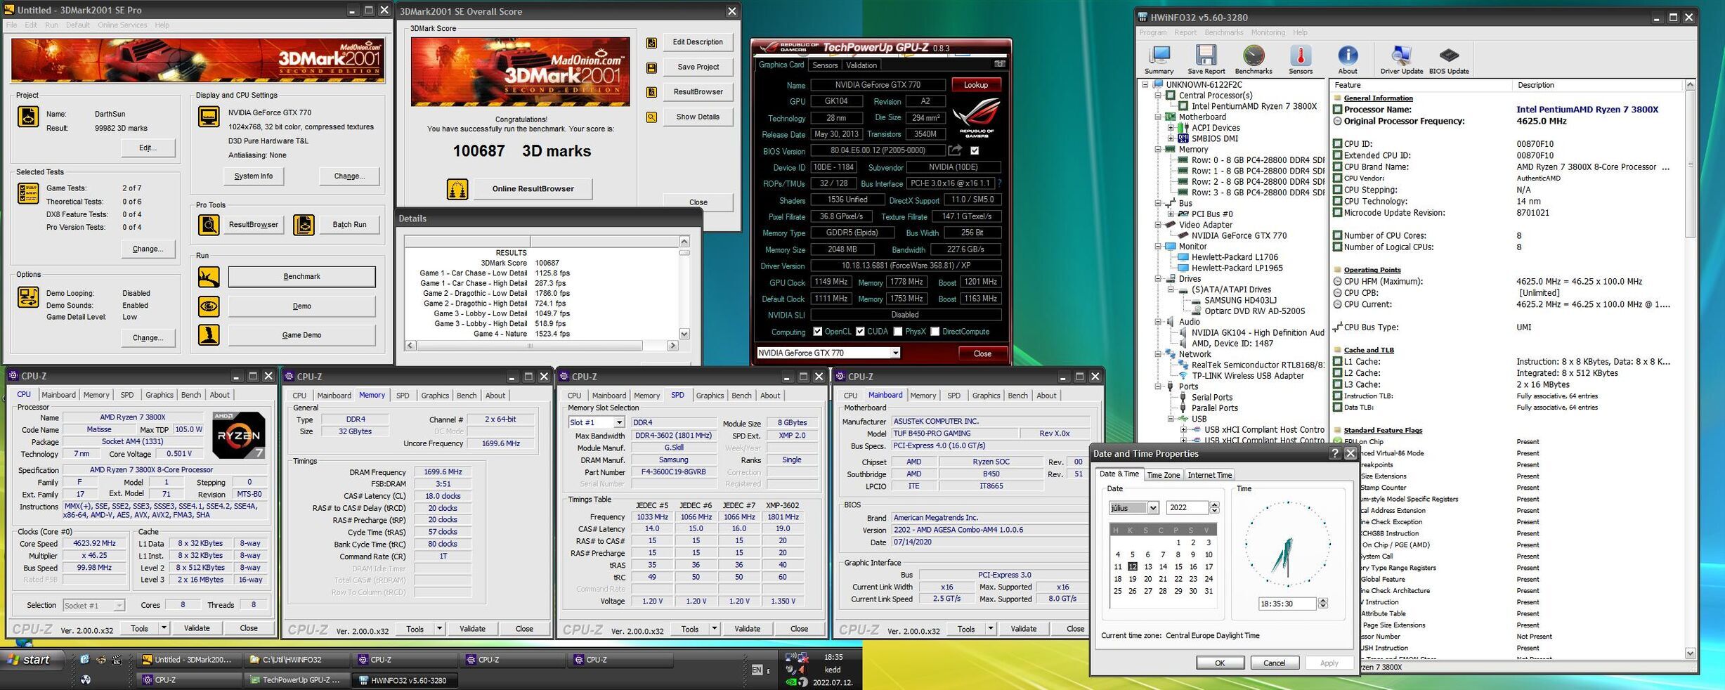The width and height of the screenshot is (1725, 690).
Task: Expand PCI Bus #0 node
Action: click(x=1171, y=214)
